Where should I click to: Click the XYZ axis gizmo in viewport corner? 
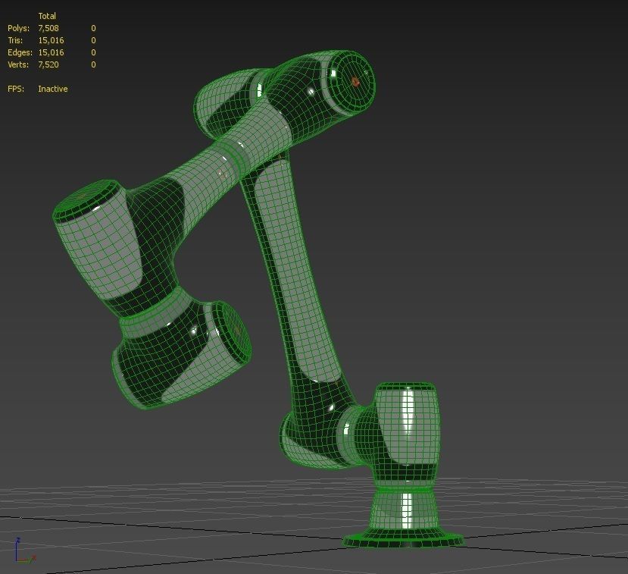(x=25, y=551)
